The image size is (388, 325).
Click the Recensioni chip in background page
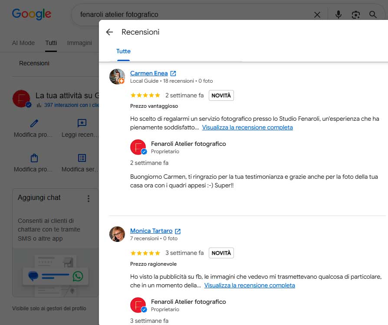pos(34,63)
